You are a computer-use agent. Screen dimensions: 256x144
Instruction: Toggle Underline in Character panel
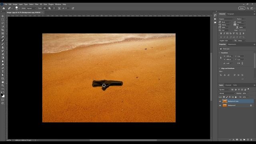[240, 34]
